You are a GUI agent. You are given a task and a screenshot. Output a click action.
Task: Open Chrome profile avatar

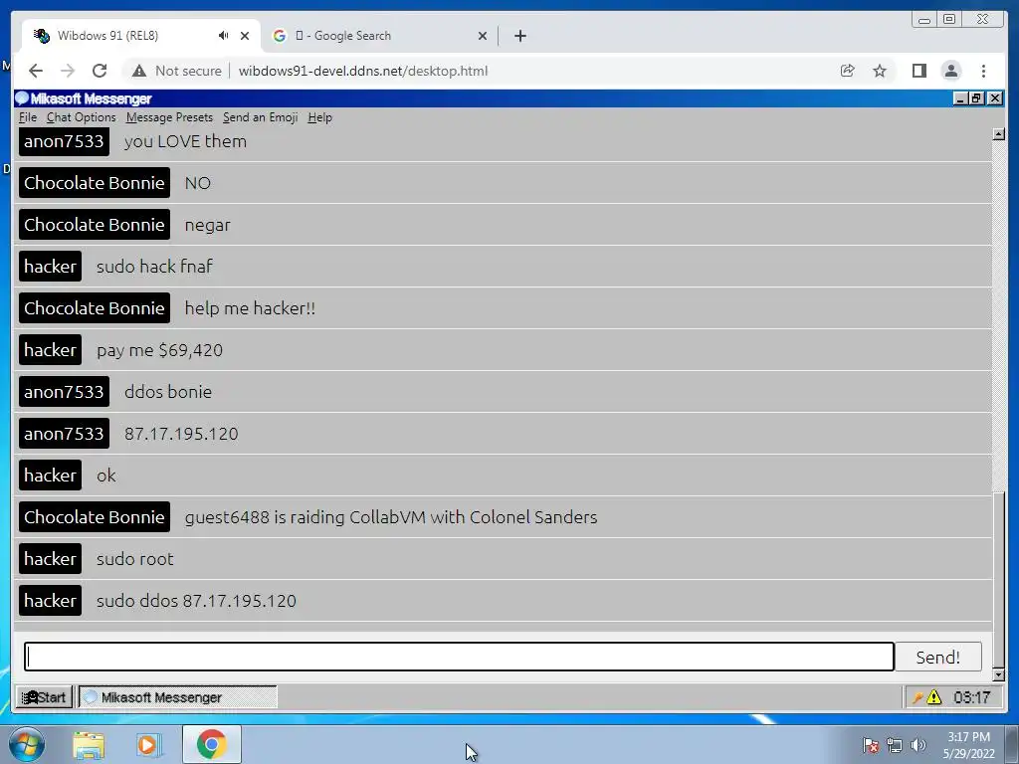[x=951, y=71]
